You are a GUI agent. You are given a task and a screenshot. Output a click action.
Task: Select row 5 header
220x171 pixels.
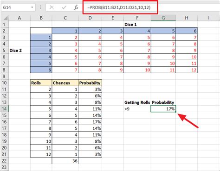click(x=4, y=51)
